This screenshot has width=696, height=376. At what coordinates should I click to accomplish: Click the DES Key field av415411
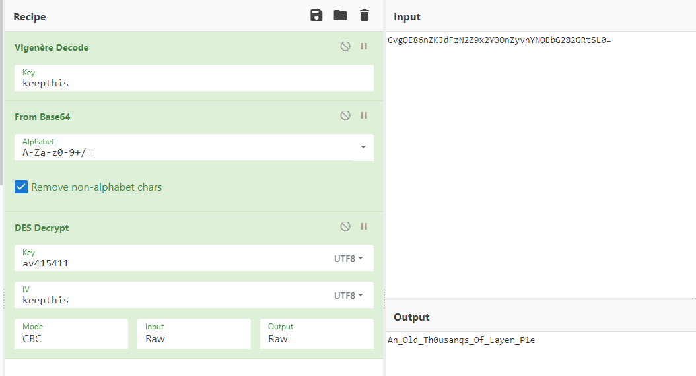pos(172,263)
